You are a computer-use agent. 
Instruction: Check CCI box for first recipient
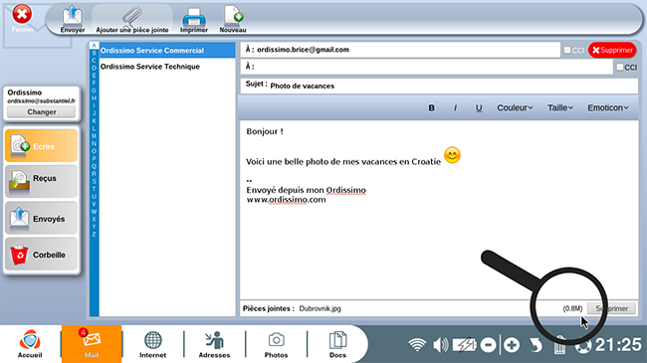coord(567,50)
